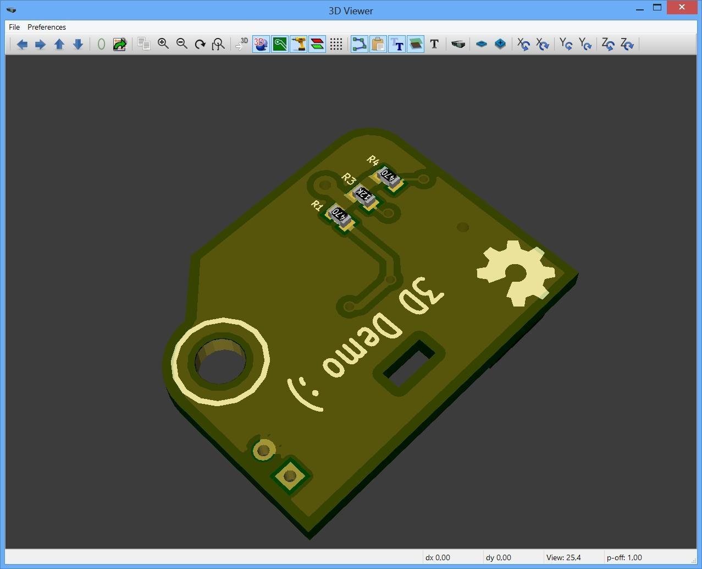
Task: Rotate the board clockwise around X axis
Action: [543, 44]
